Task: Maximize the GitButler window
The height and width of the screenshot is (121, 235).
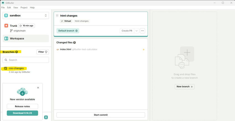Action: click(223, 3)
